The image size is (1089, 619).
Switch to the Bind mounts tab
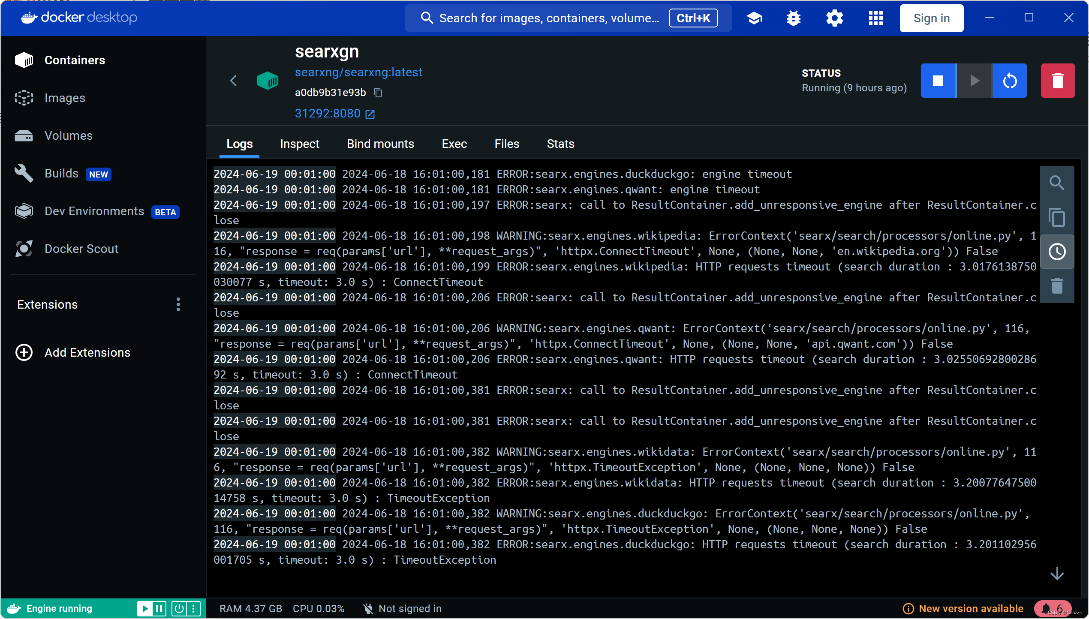[380, 144]
